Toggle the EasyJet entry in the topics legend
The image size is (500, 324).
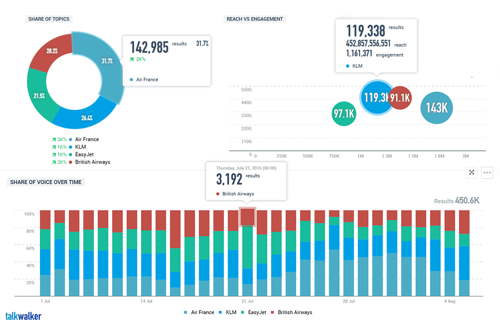85,155
